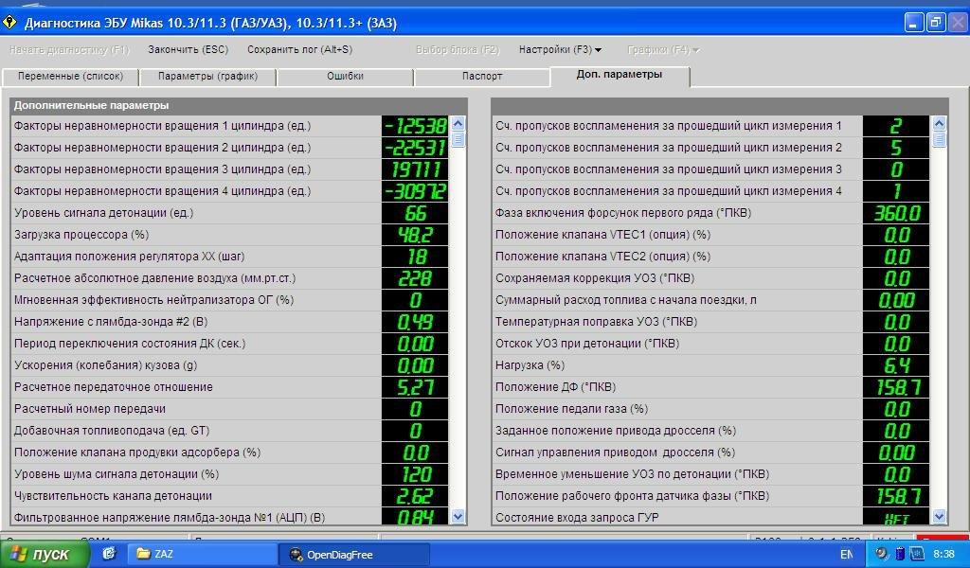The height and width of the screenshot is (568, 970).
Task: Click left panel scrollbar down arrow
Action: click(x=458, y=516)
